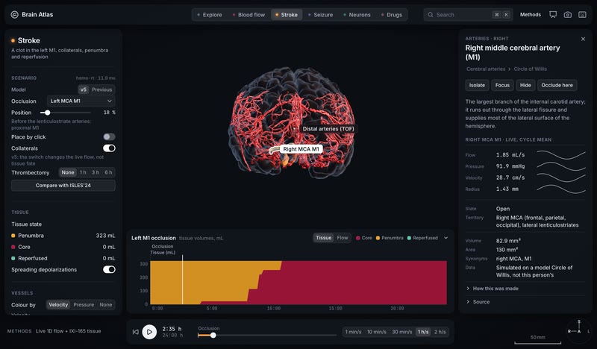This screenshot has width=597, height=349.
Task: Switch to the Seizure tab
Action: (320, 14)
